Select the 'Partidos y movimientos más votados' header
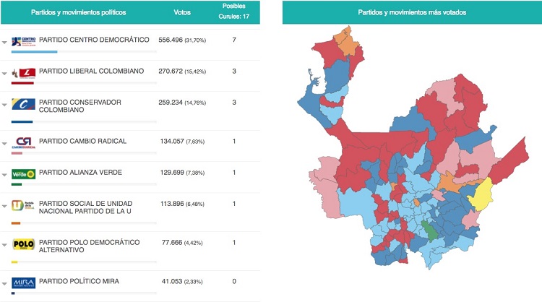This screenshot has height=302, width=542. 412,12
